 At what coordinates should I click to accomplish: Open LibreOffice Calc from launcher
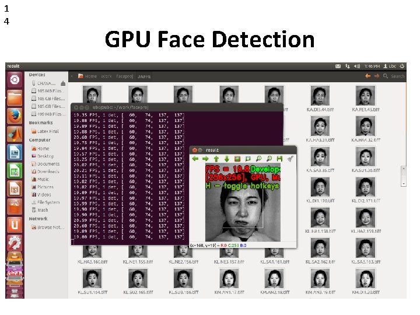[15, 170]
